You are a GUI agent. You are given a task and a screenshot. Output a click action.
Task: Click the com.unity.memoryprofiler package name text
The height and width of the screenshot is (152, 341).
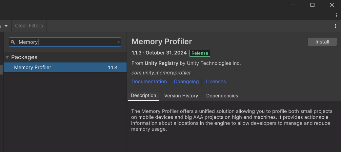[x=161, y=73]
